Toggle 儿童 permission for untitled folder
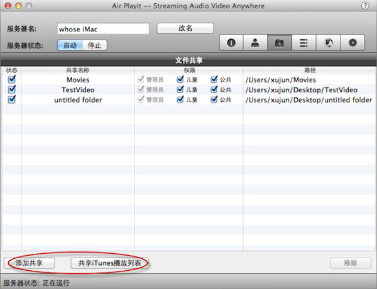Screen dimensions: 377x289 coord(180,99)
